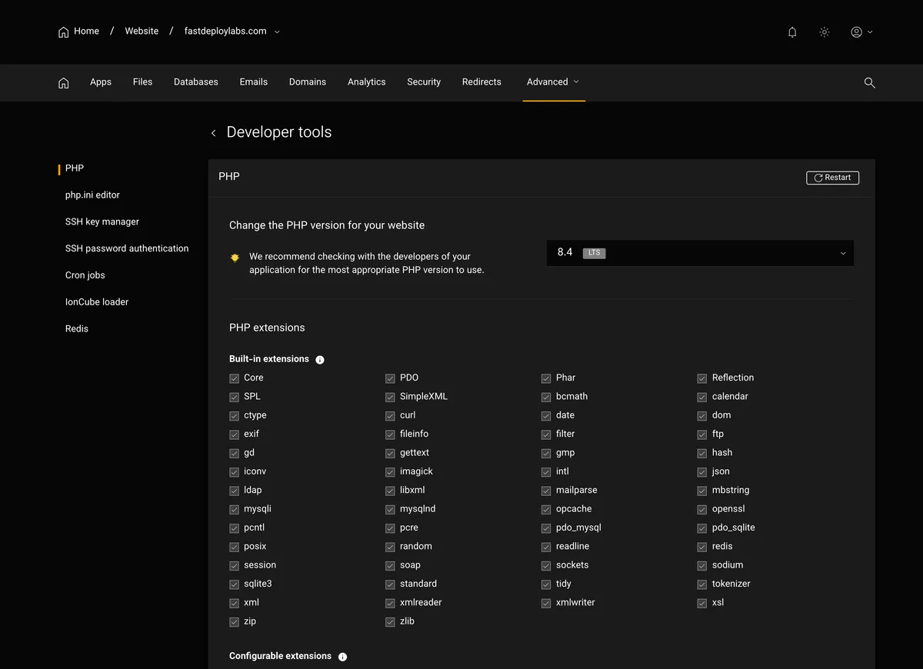Open the Apps tab
Viewport: 923px width, 669px height.
click(101, 82)
